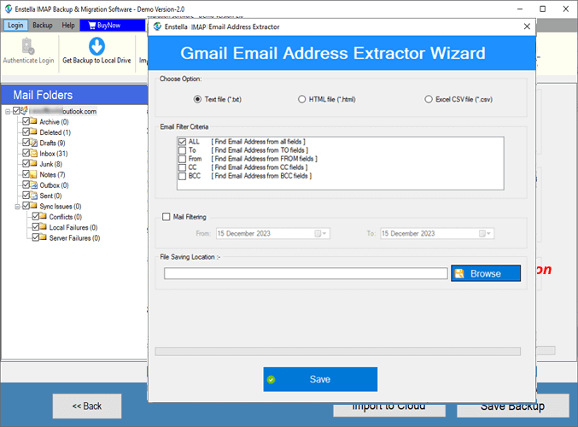The image size is (578, 427).
Task: Maximize the main Enstella window
Action: [543, 9]
